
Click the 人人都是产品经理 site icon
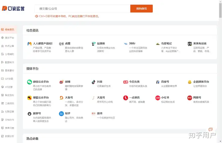click(29, 43)
